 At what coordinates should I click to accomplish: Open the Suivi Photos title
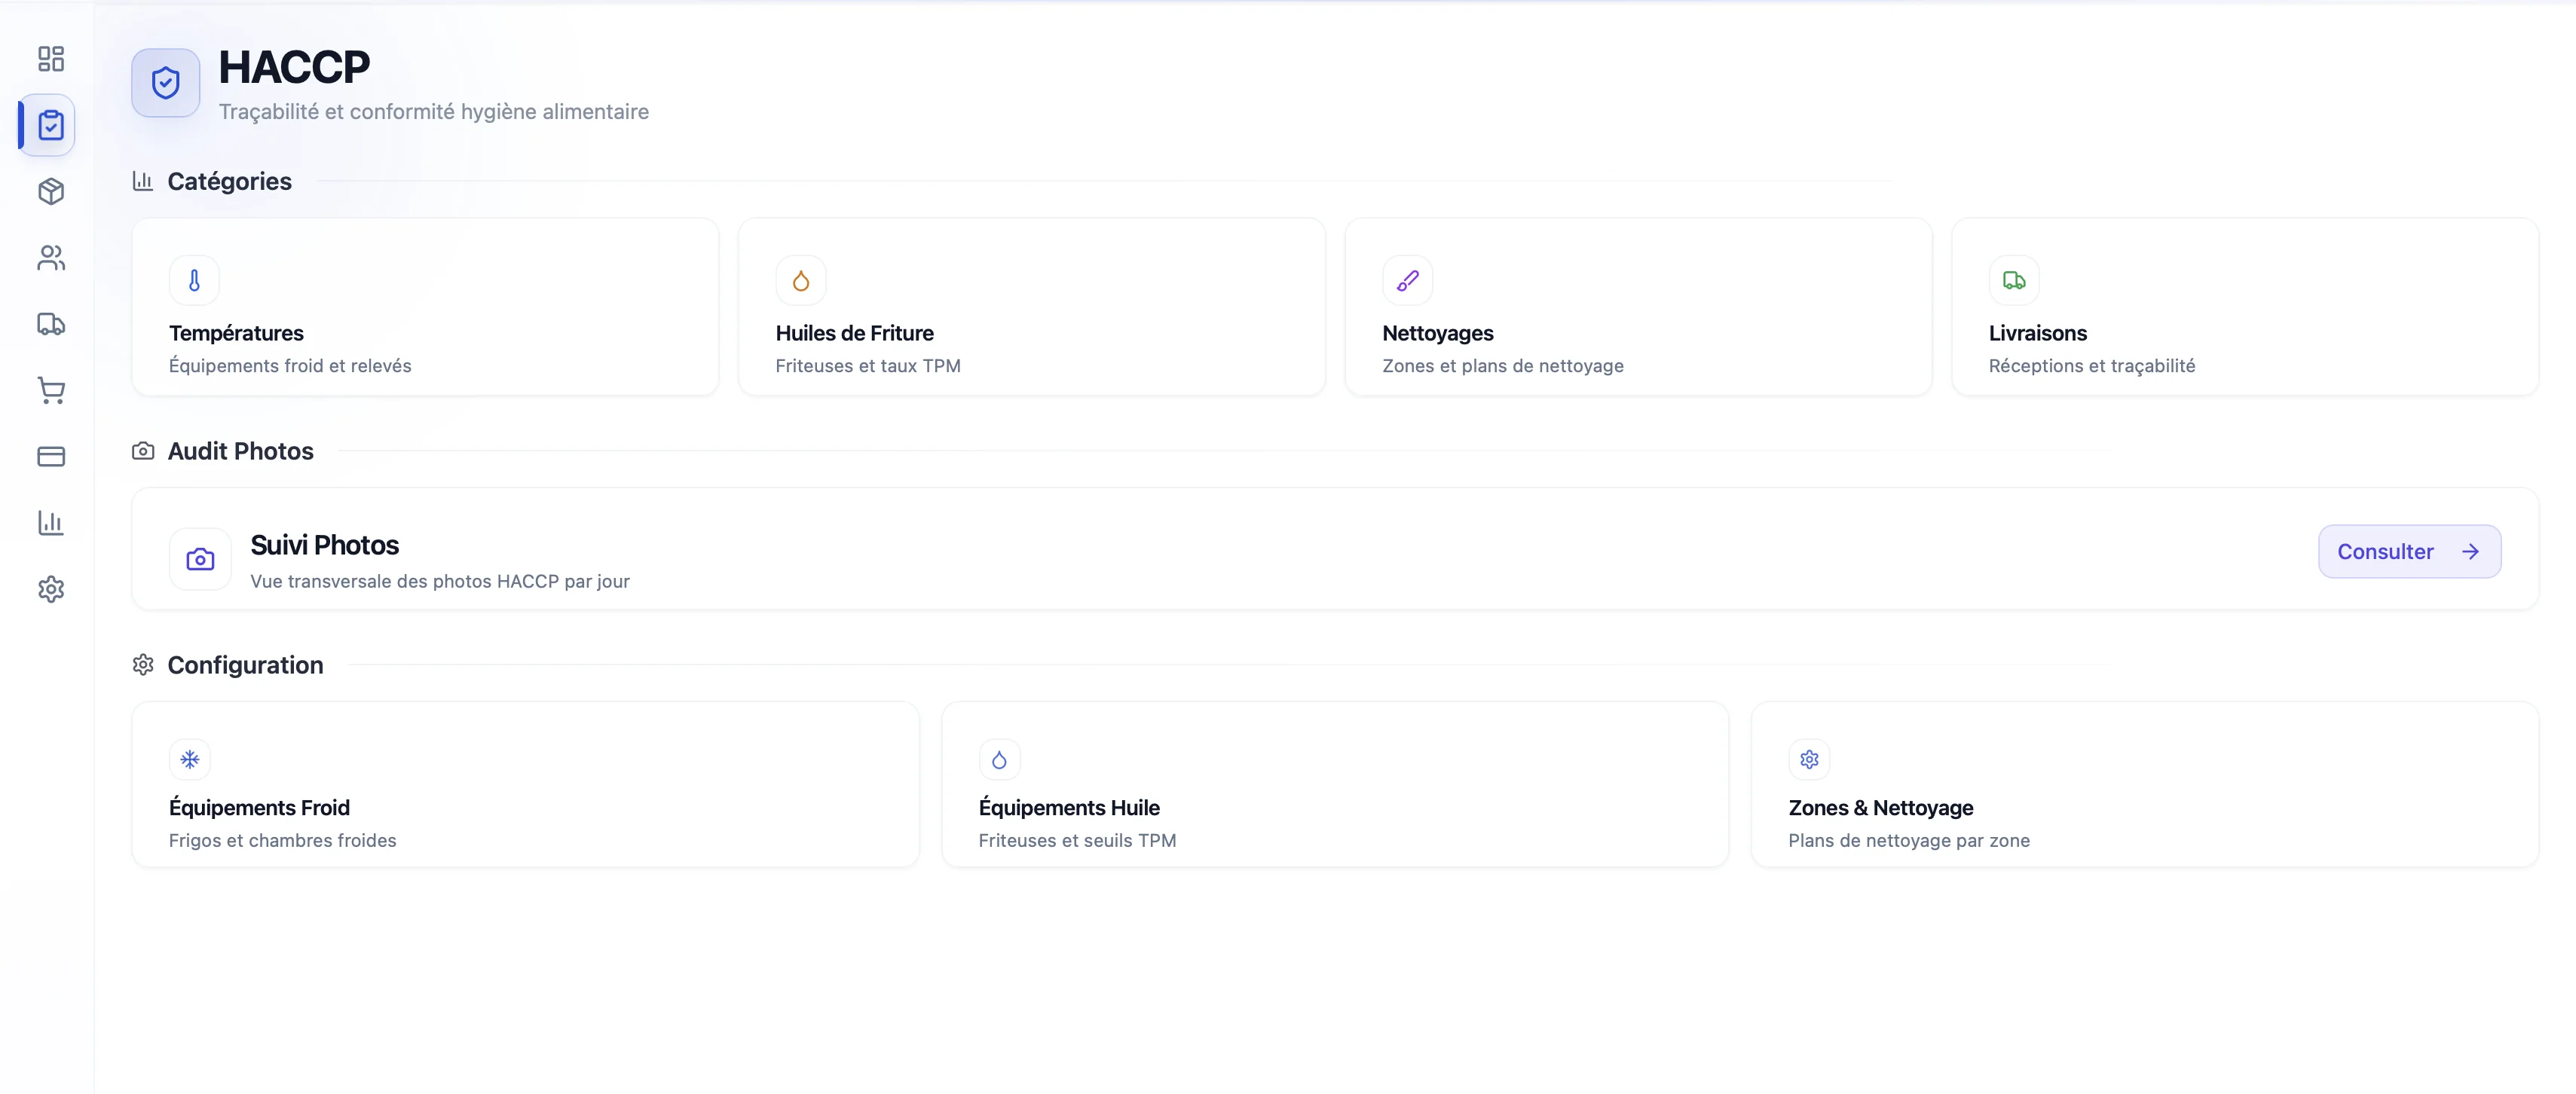324,545
